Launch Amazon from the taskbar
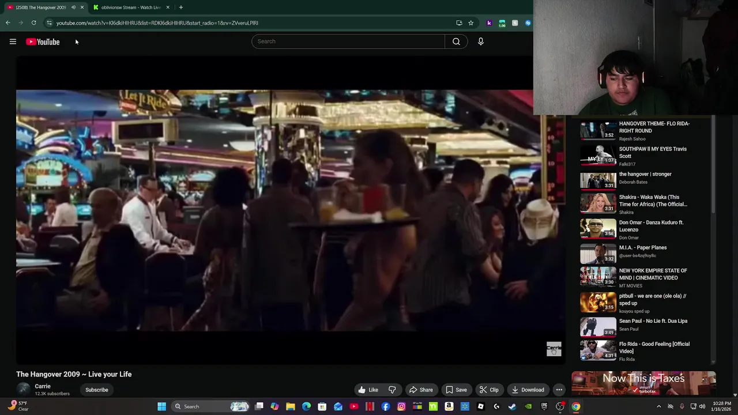This screenshot has height=415, width=738. point(449,406)
